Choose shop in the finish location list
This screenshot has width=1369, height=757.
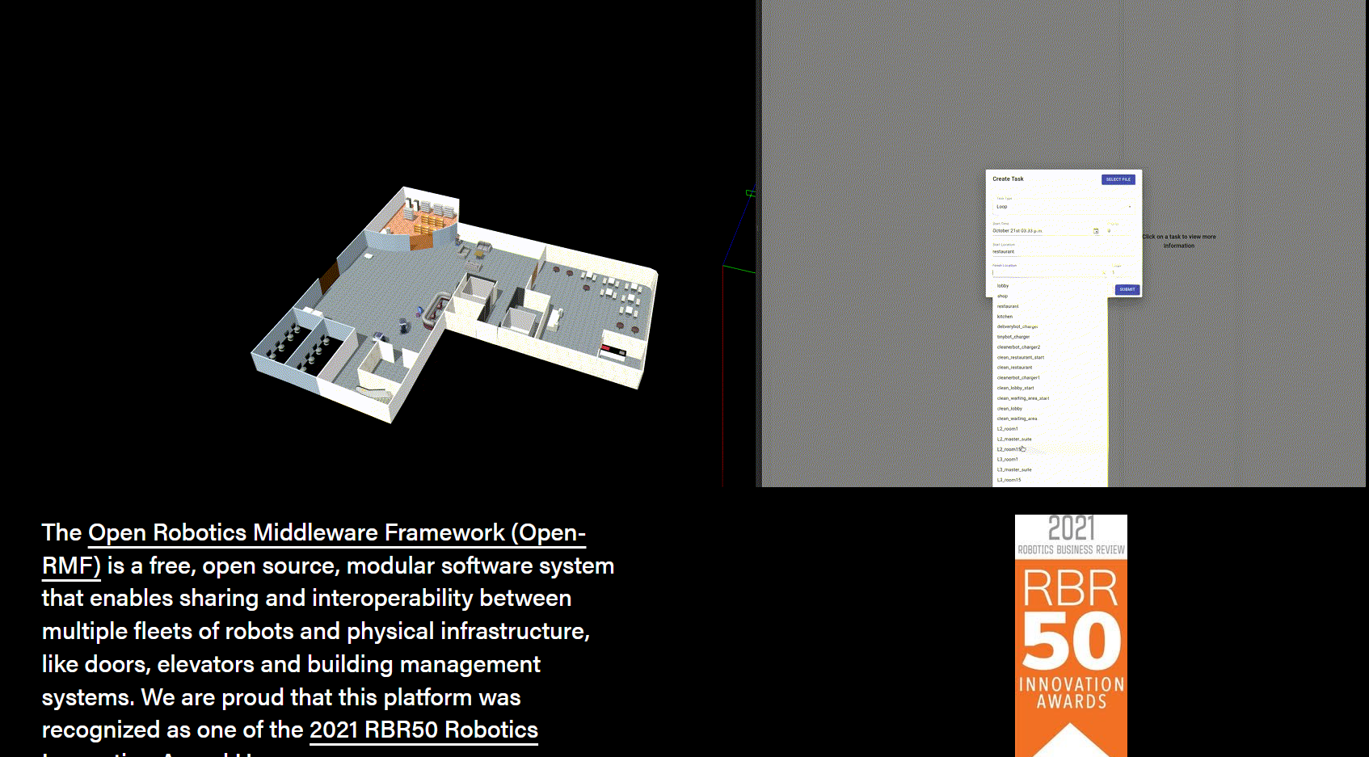(x=1050, y=296)
